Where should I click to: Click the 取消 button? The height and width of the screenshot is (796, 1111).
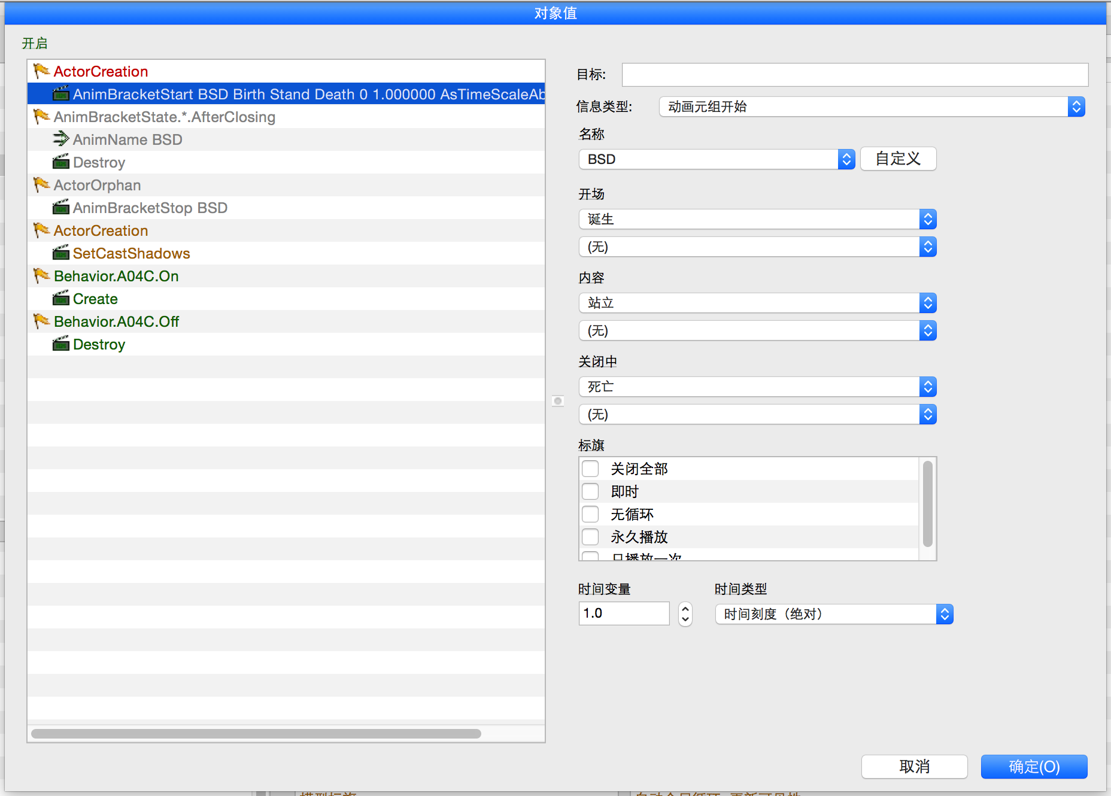pyautogui.click(x=915, y=767)
